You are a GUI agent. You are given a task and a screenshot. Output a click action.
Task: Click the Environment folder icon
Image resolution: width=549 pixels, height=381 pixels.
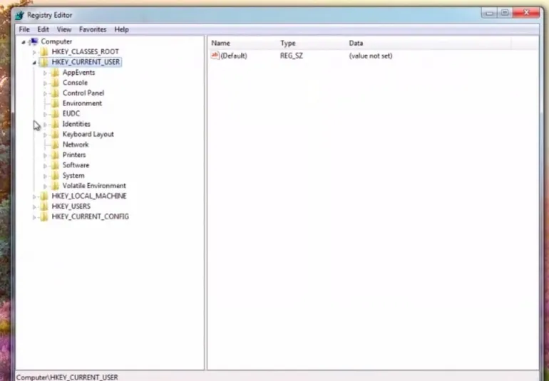[55, 103]
